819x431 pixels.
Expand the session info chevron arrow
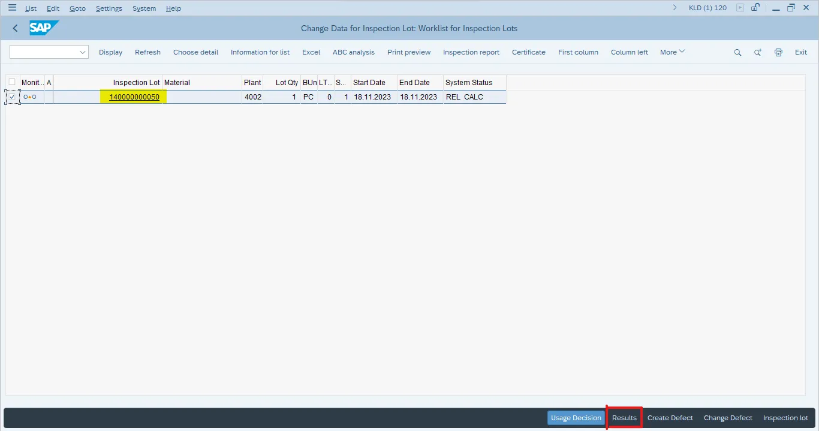point(675,8)
